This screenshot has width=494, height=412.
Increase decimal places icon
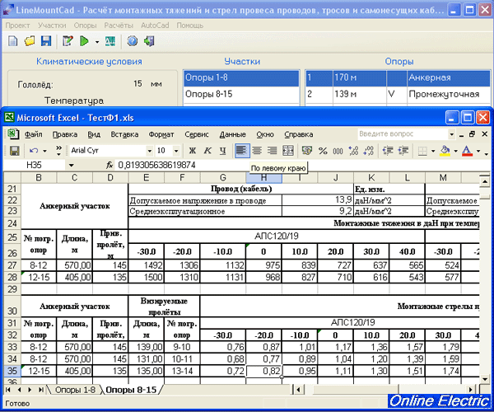pos(353,151)
